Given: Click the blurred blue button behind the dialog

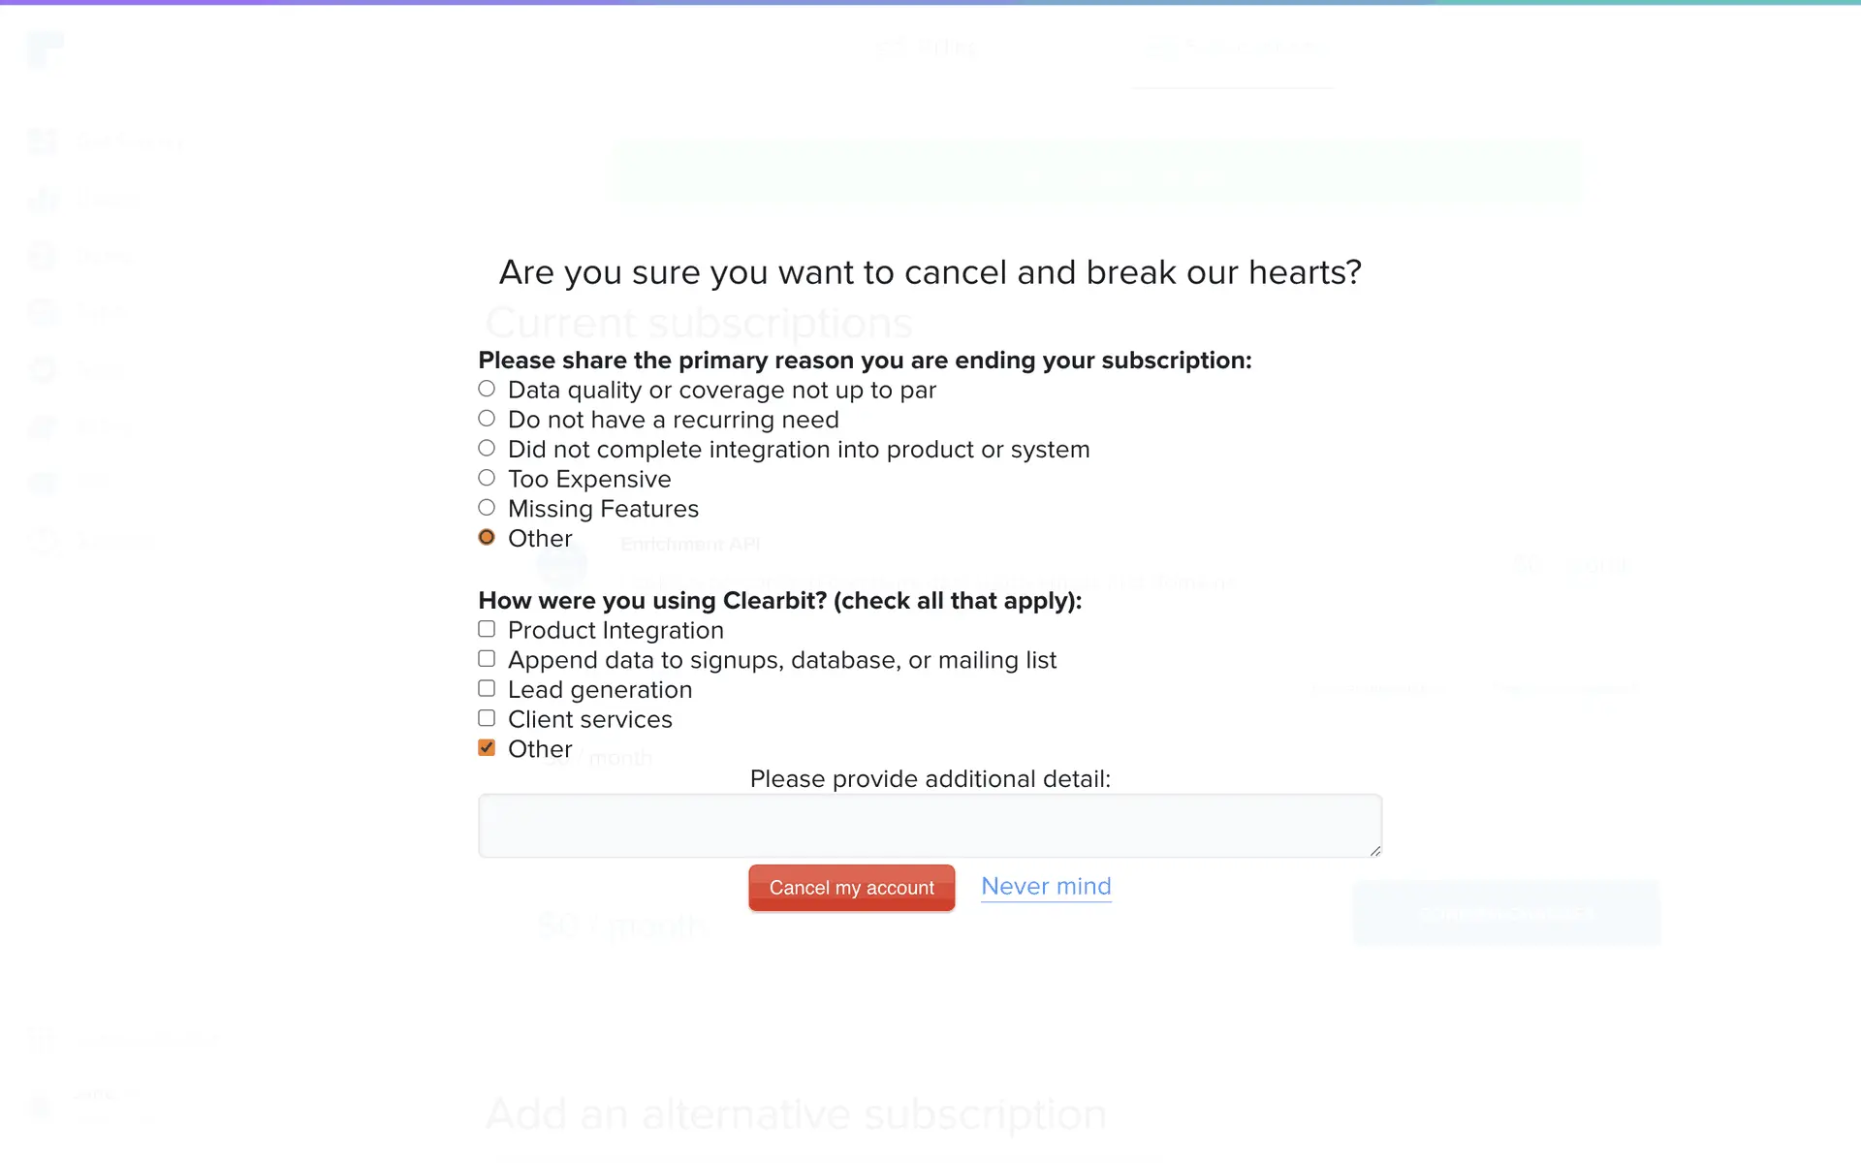Looking at the screenshot, I should [1506, 913].
